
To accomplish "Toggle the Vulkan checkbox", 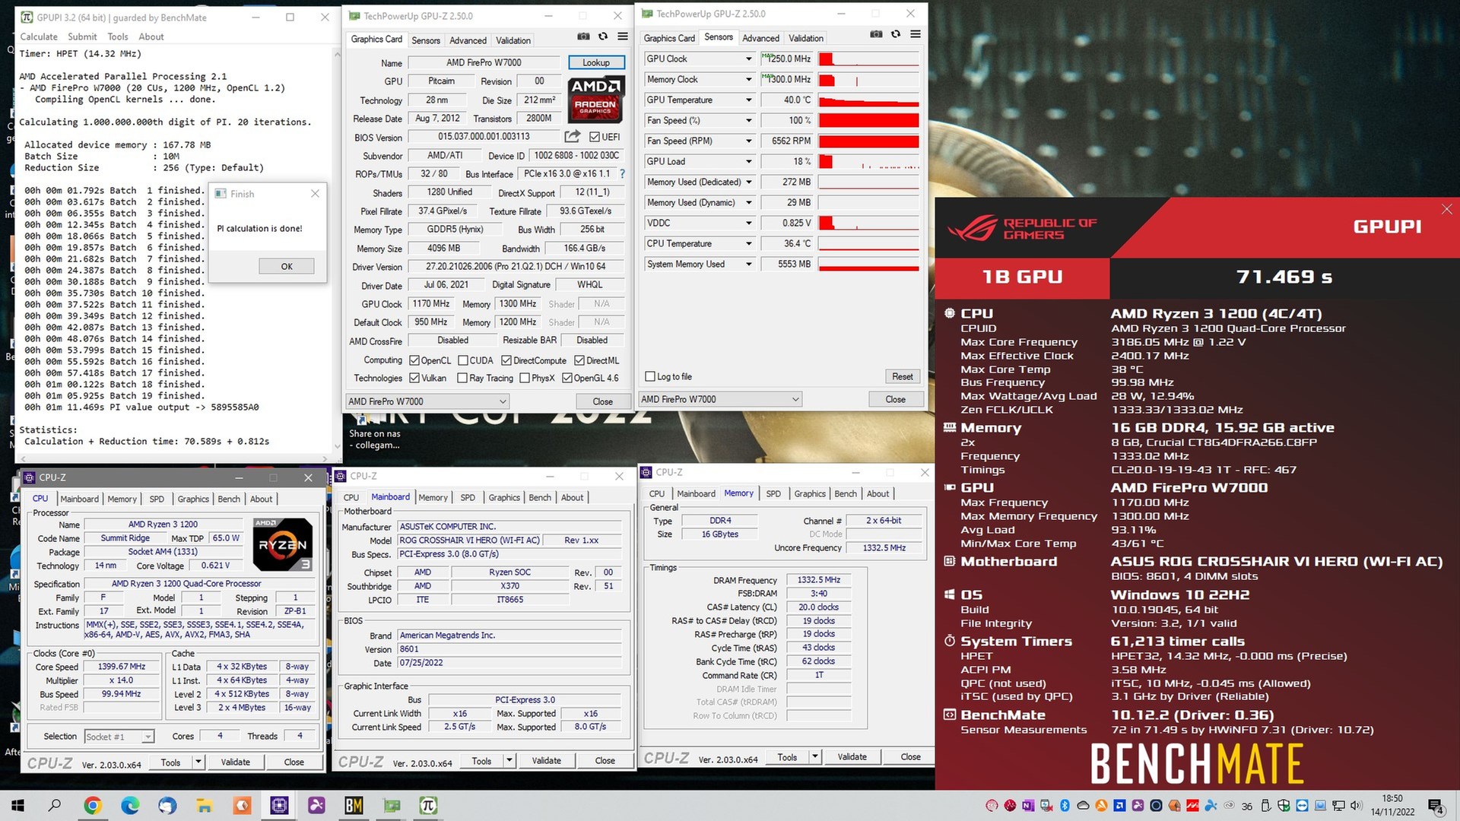I will coord(414,378).
